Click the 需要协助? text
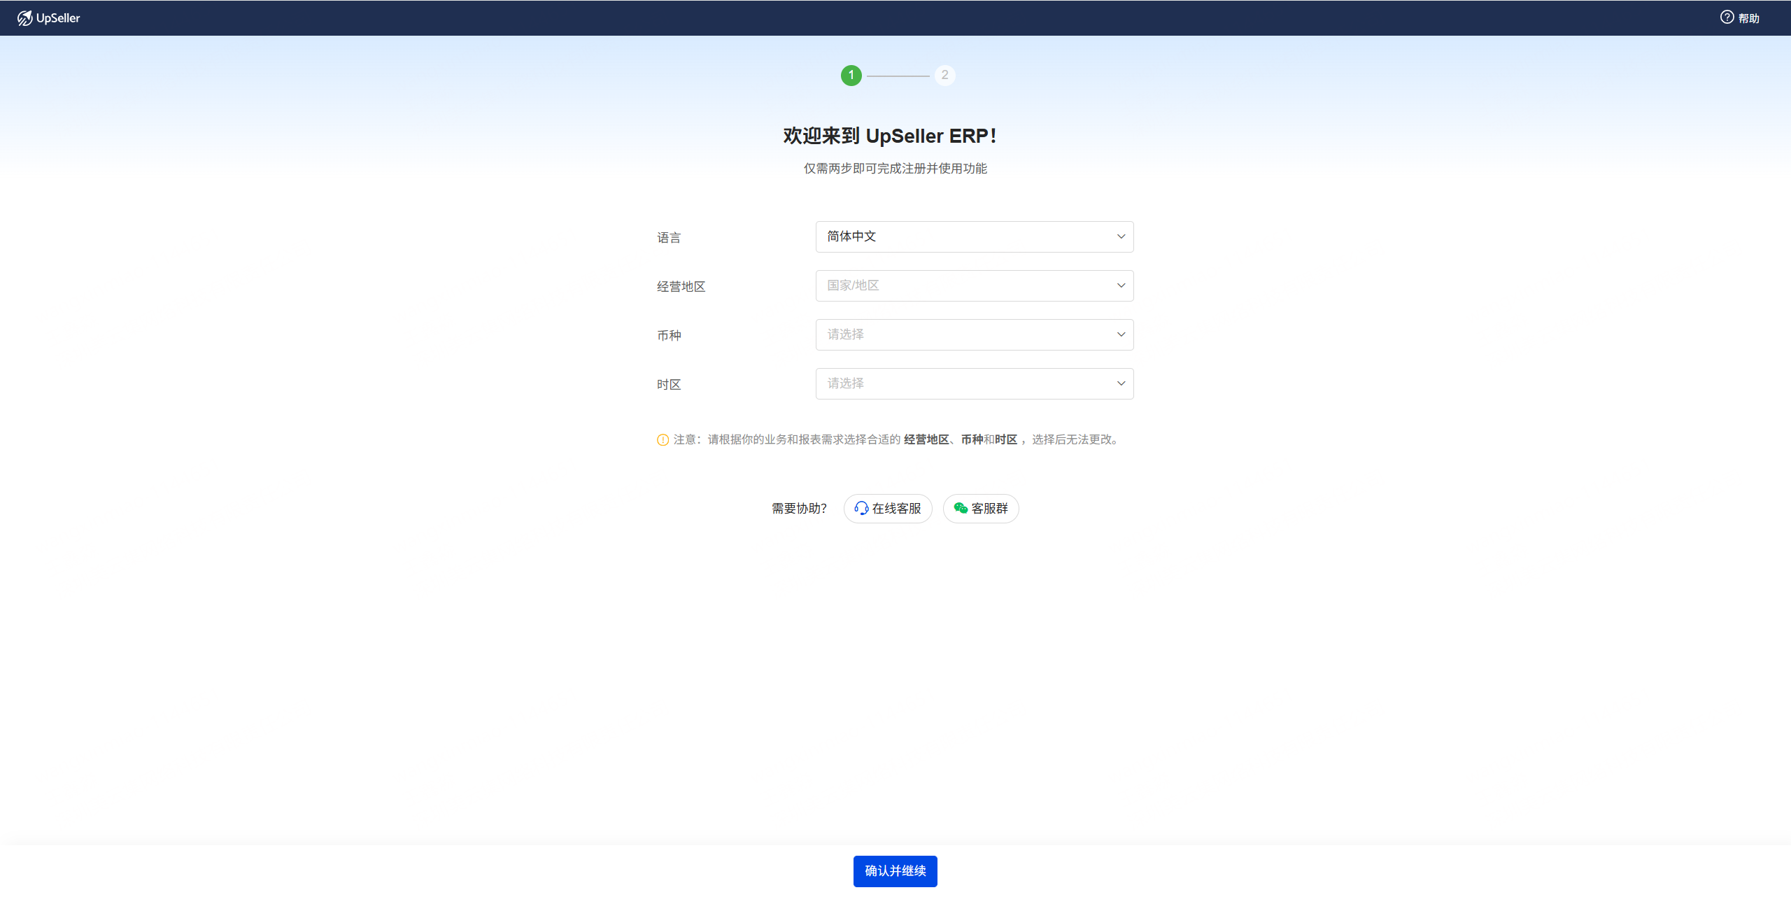This screenshot has height=897, width=1791. click(x=799, y=509)
